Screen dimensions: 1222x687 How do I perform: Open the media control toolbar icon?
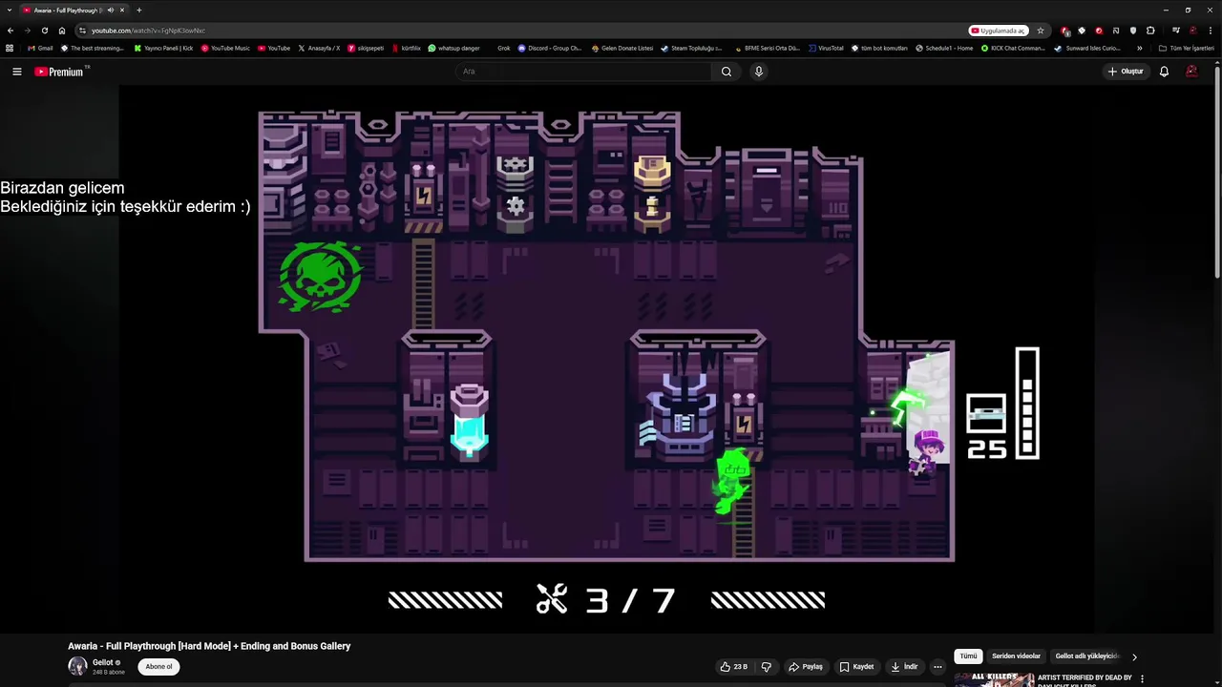coord(1176,31)
